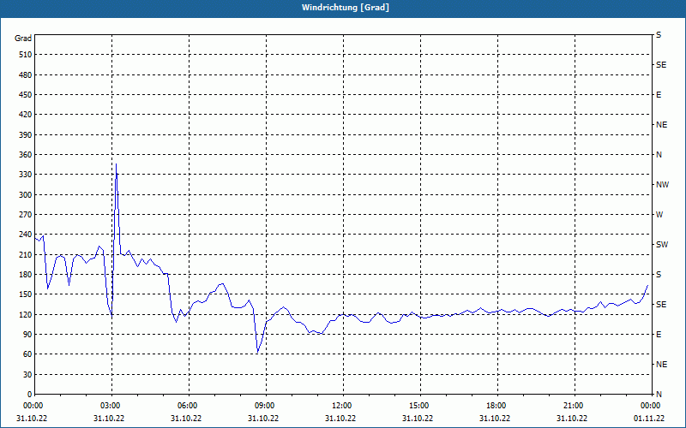Click the "15:00" time axis label
This screenshot has width=686, height=428.
coord(420,406)
